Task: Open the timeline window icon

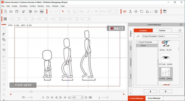Action: click(x=165, y=12)
